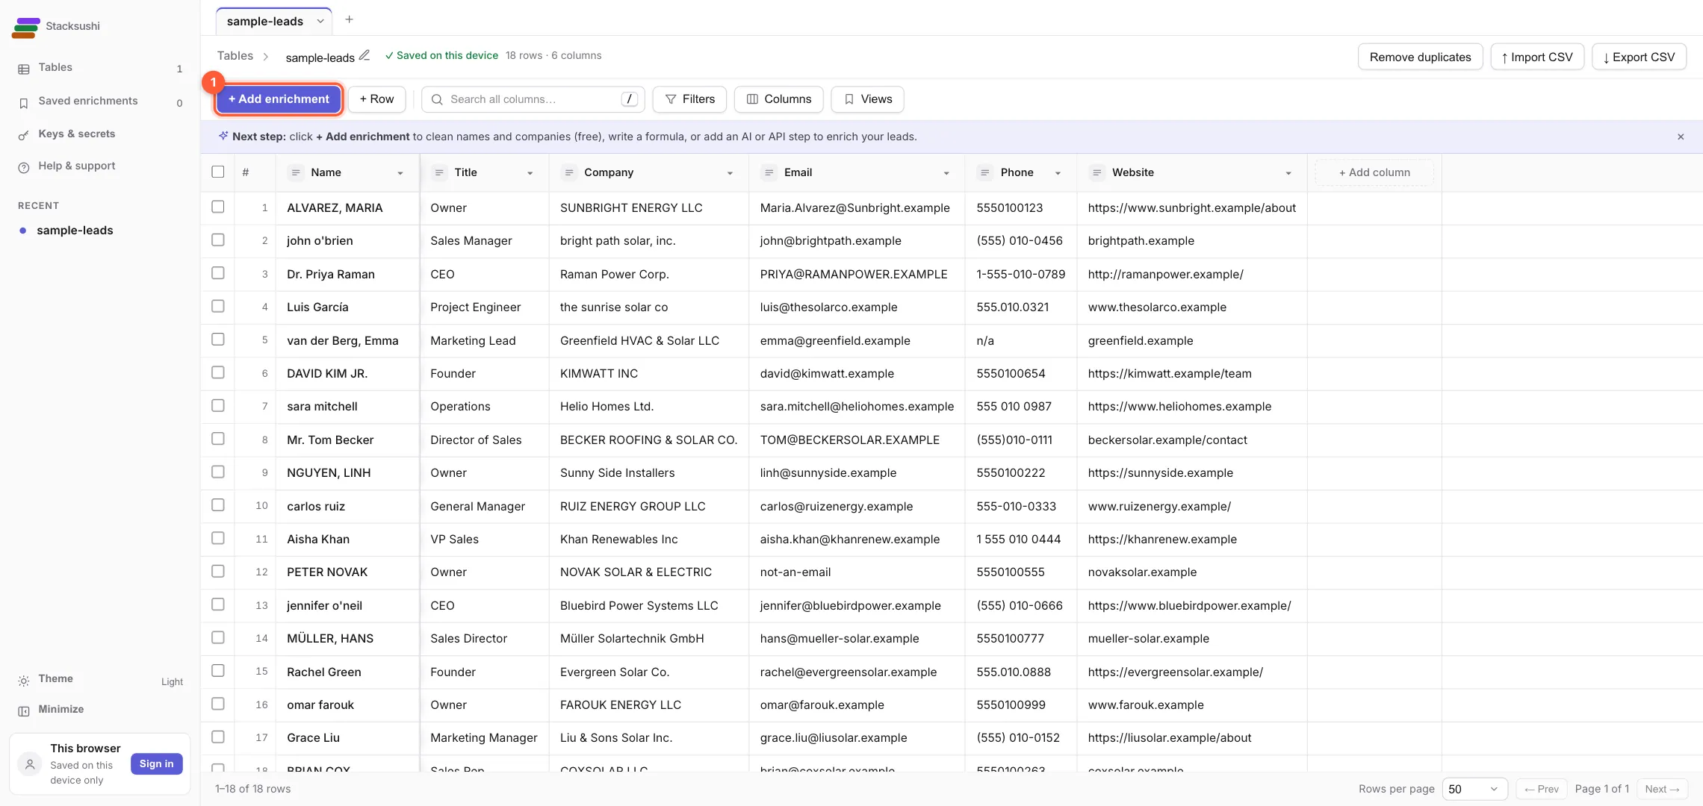Screen dimensions: 1703x806
Task: Click Export CSV
Action: pyautogui.click(x=1639, y=57)
